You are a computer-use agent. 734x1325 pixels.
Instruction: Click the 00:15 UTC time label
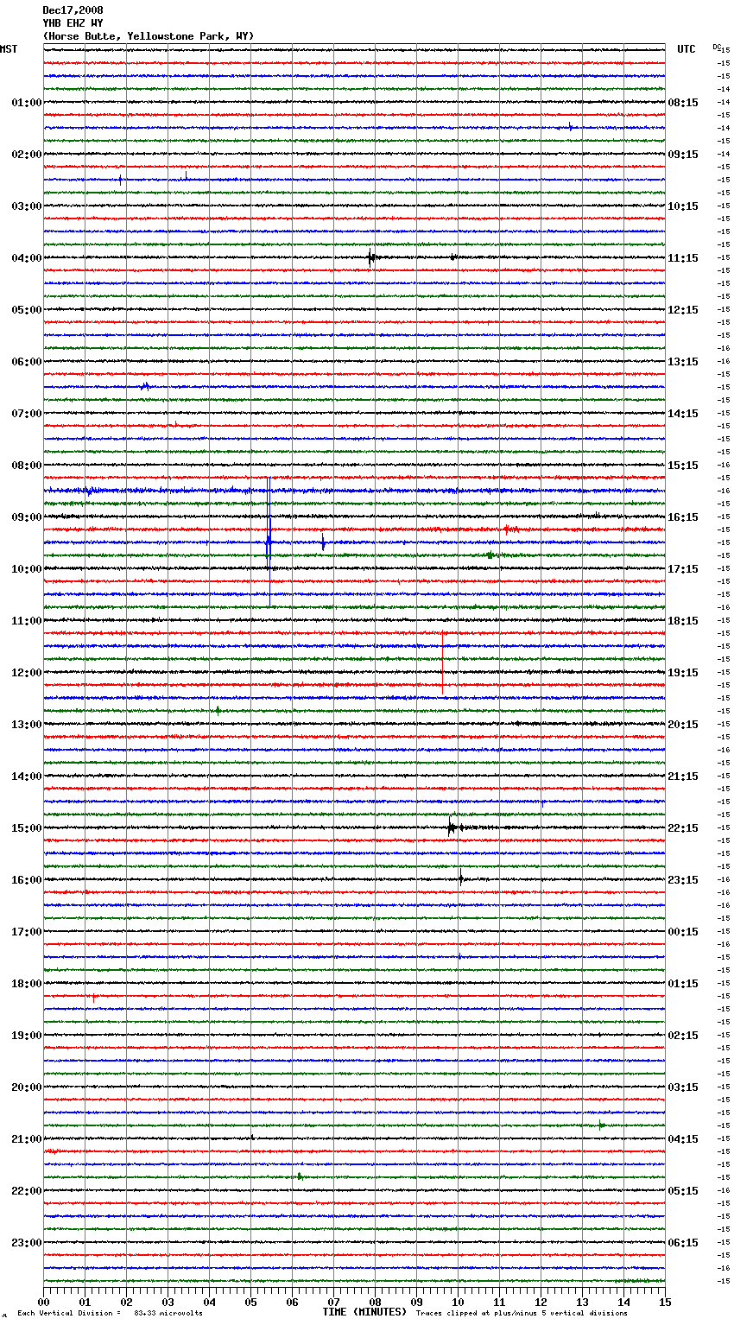(x=683, y=932)
